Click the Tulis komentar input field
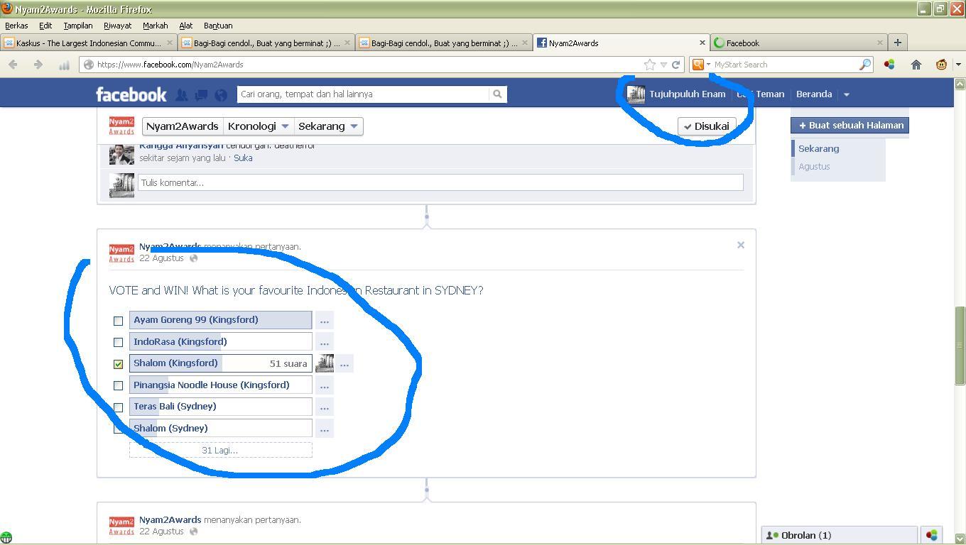The width and height of the screenshot is (966, 545). (440, 182)
